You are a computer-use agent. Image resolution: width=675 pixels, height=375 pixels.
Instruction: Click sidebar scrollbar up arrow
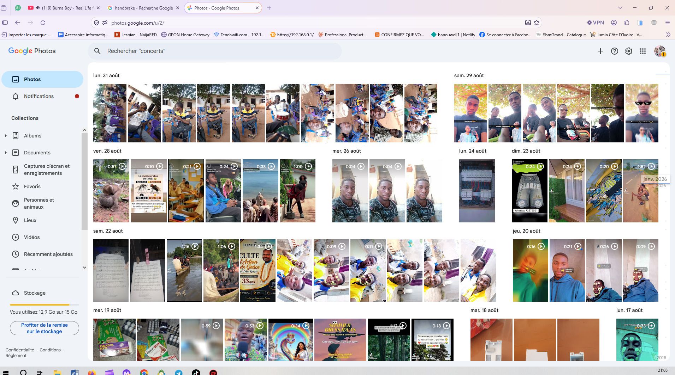(84, 130)
